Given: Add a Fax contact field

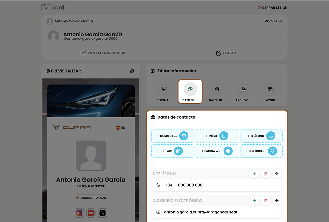Looking at the screenshot, I should point(172,151).
